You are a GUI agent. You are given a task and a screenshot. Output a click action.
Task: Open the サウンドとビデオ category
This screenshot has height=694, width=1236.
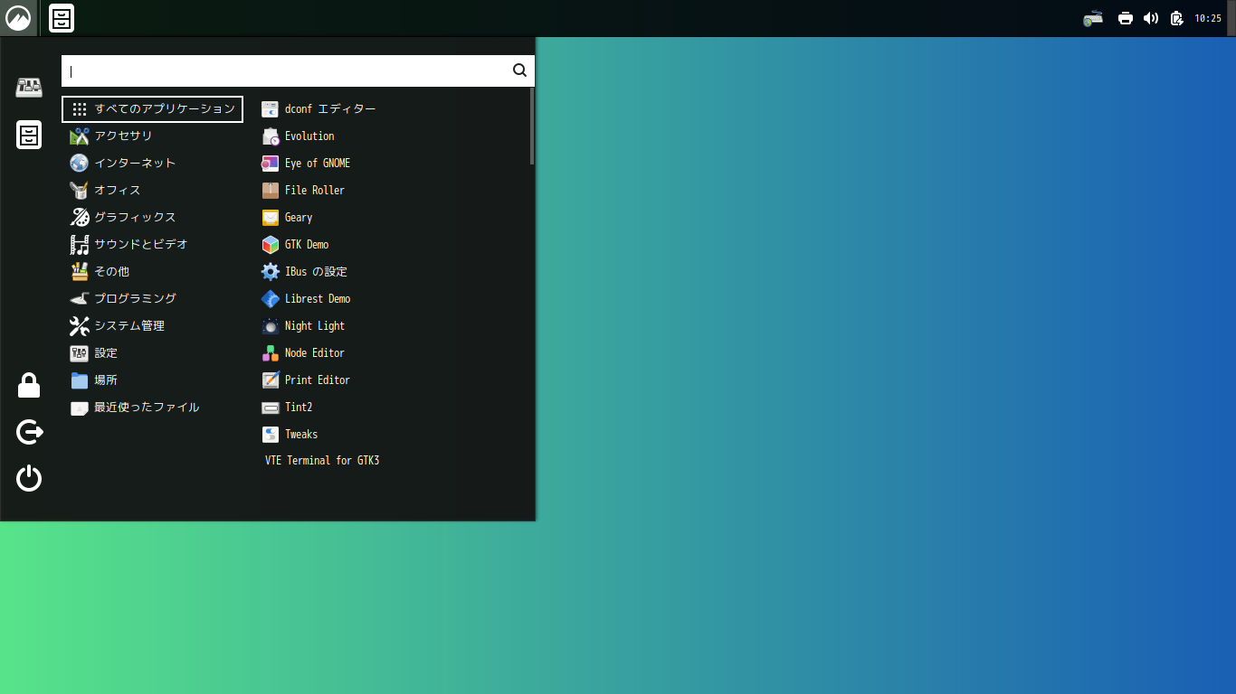tap(152, 244)
